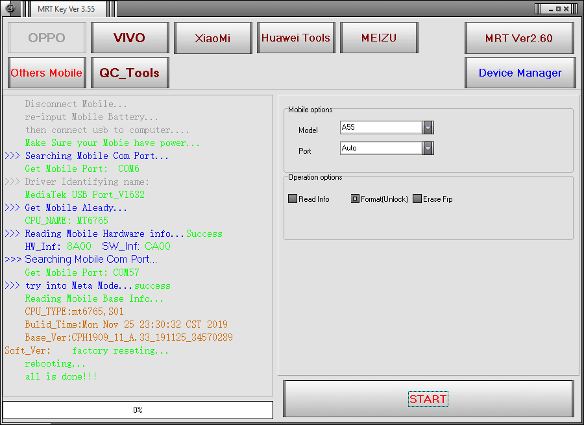Click log line 'Disconnect Mobile...'
The image size is (584, 425).
click(76, 104)
